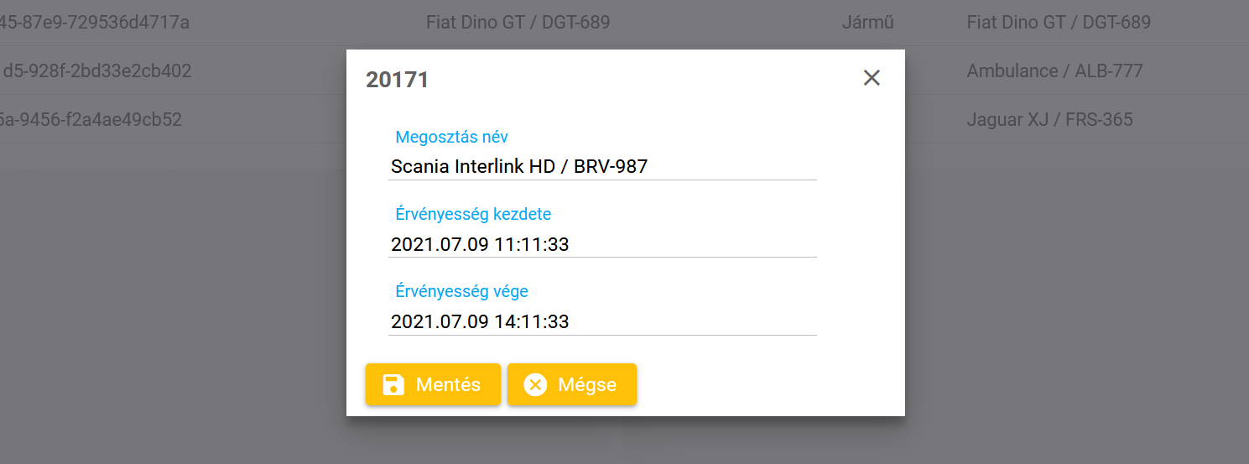Focus the Megosztás név input field
The width and height of the screenshot is (1249, 464).
tap(601, 166)
